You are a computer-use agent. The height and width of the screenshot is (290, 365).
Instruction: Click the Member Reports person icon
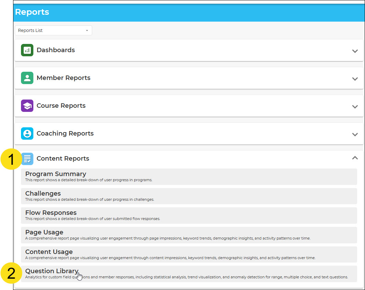pos(27,78)
